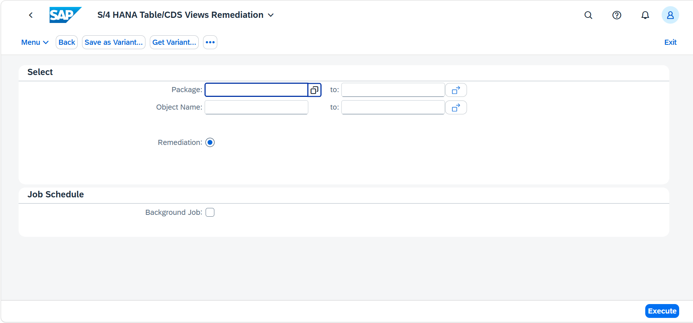
Task: Open the user profile avatar
Action: 670,15
